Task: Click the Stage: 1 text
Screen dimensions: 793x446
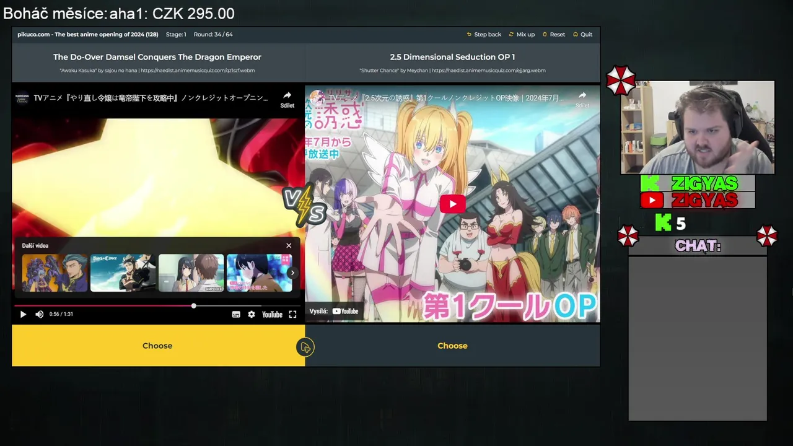Action: click(x=176, y=35)
